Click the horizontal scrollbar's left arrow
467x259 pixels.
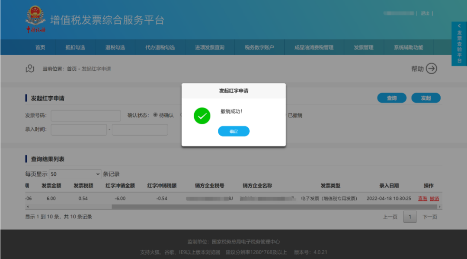[27, 207]
